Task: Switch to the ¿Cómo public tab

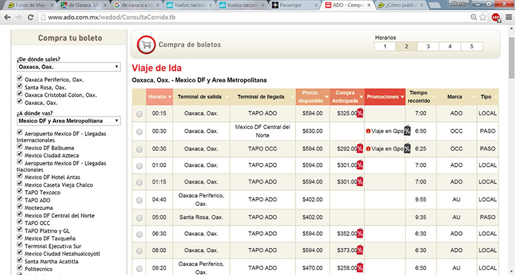Action: tap(400, 5)
